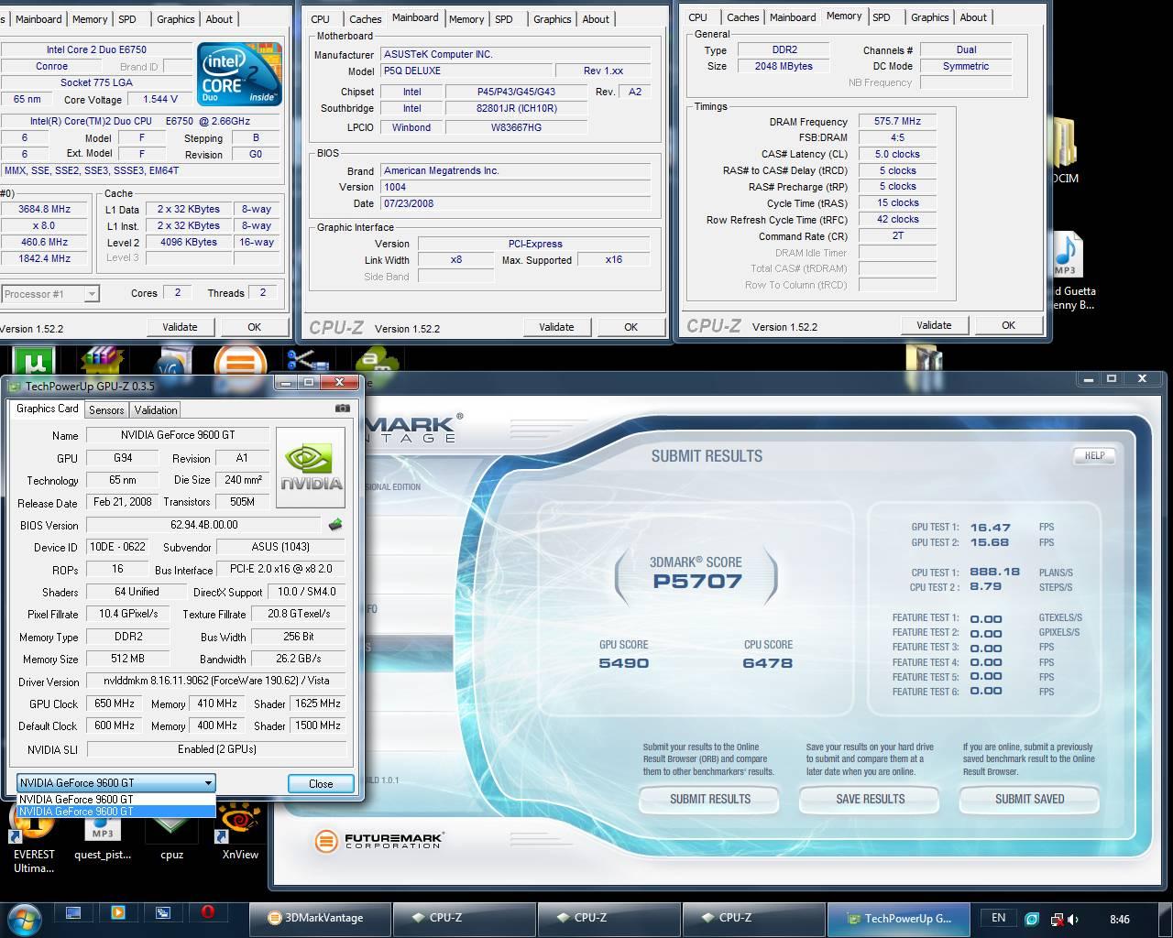This screenshot has width=1173, height=938.
Task: Open the quest_pist MP3 file icon
Action: (103, 838)
